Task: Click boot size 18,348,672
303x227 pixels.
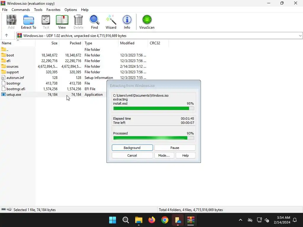Action: point(49,55)
